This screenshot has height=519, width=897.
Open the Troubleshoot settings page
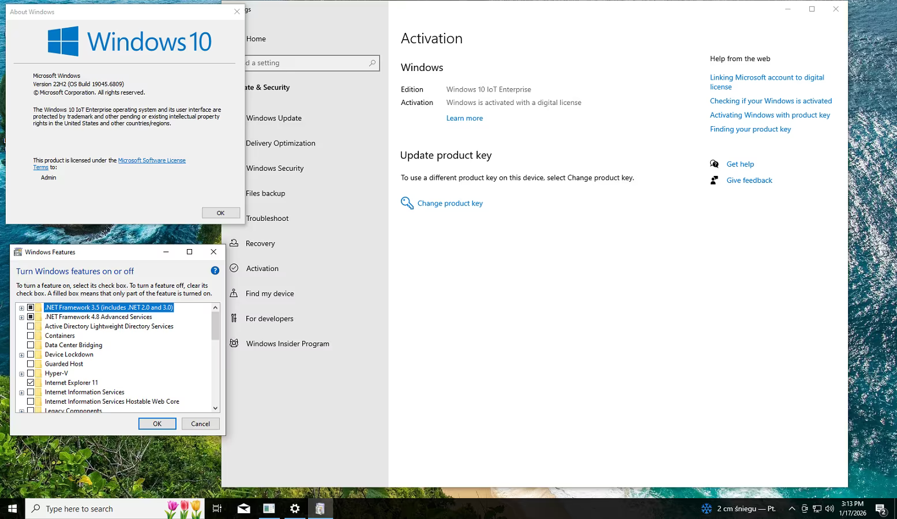coord(268,219)
